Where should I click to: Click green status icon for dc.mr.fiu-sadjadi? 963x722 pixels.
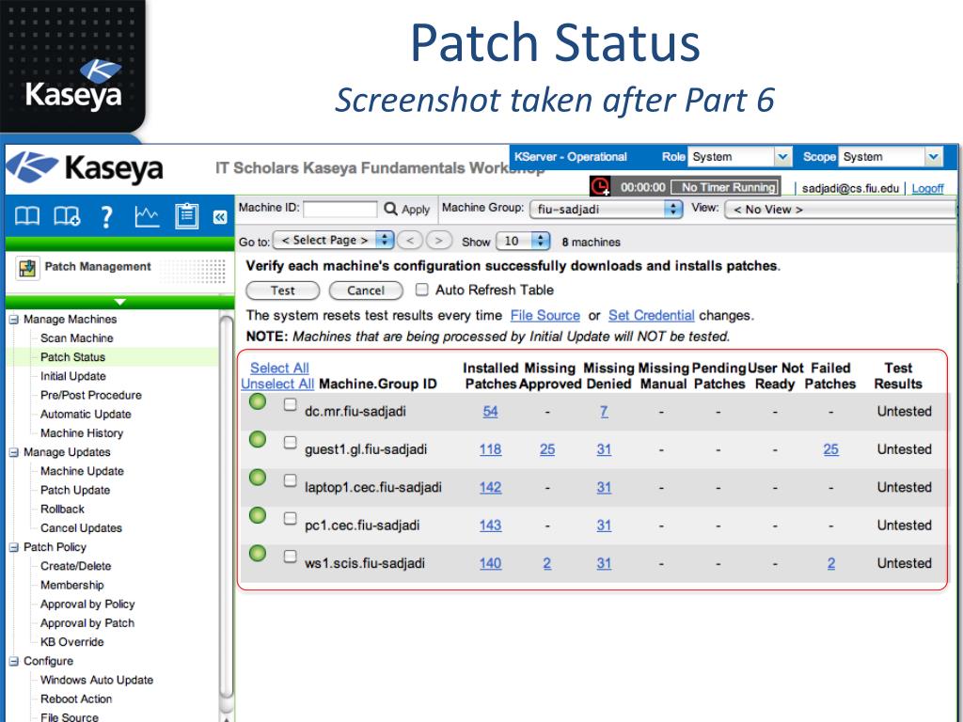tap(258, 402)
